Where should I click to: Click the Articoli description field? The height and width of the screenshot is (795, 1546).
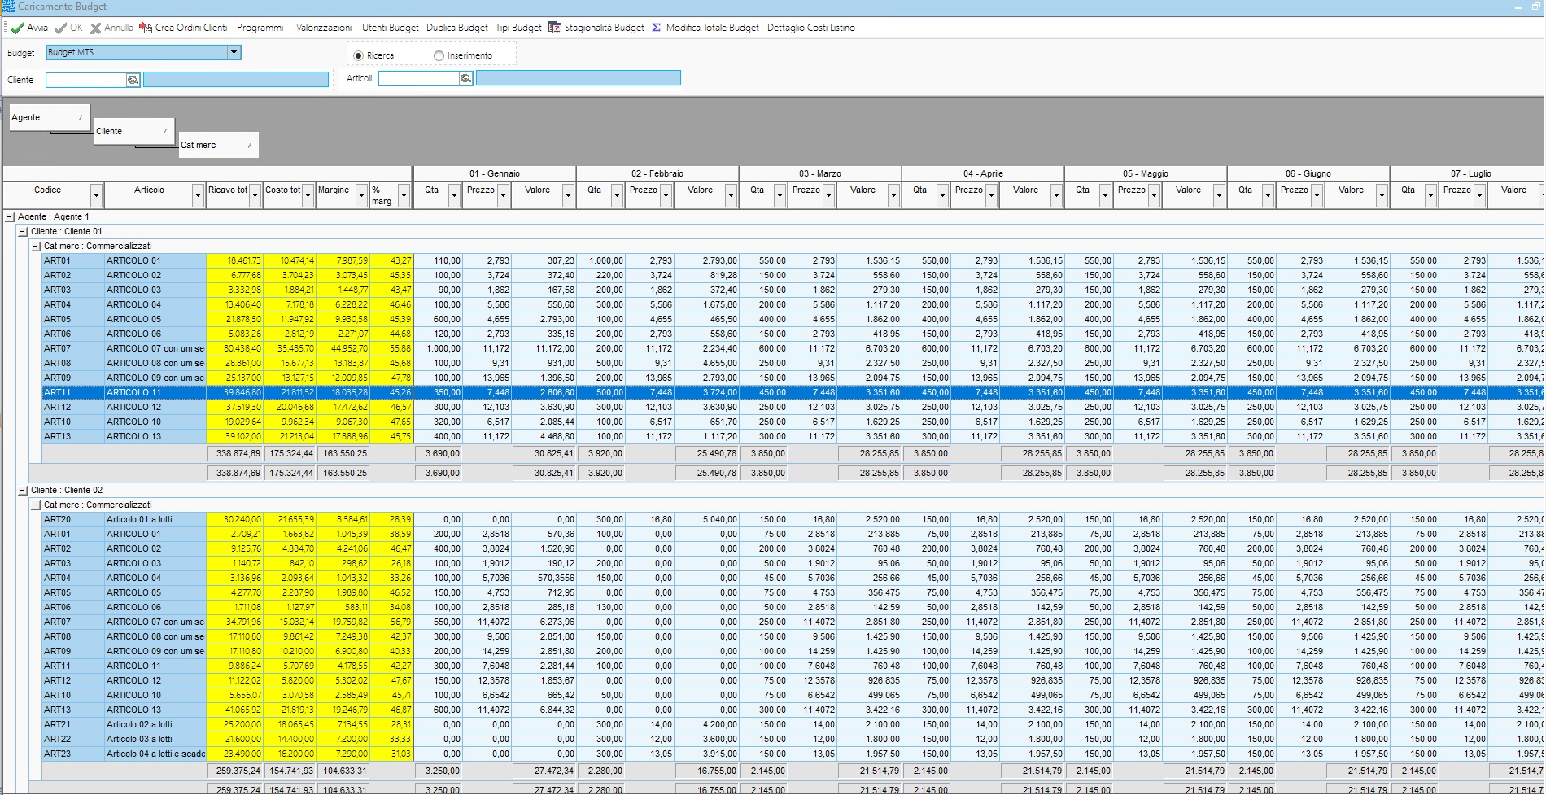pyautogui.click(x=579, y=78)
